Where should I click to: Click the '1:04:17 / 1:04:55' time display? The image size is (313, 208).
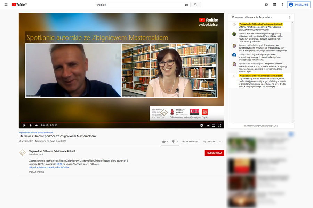[x=49, y=125]
